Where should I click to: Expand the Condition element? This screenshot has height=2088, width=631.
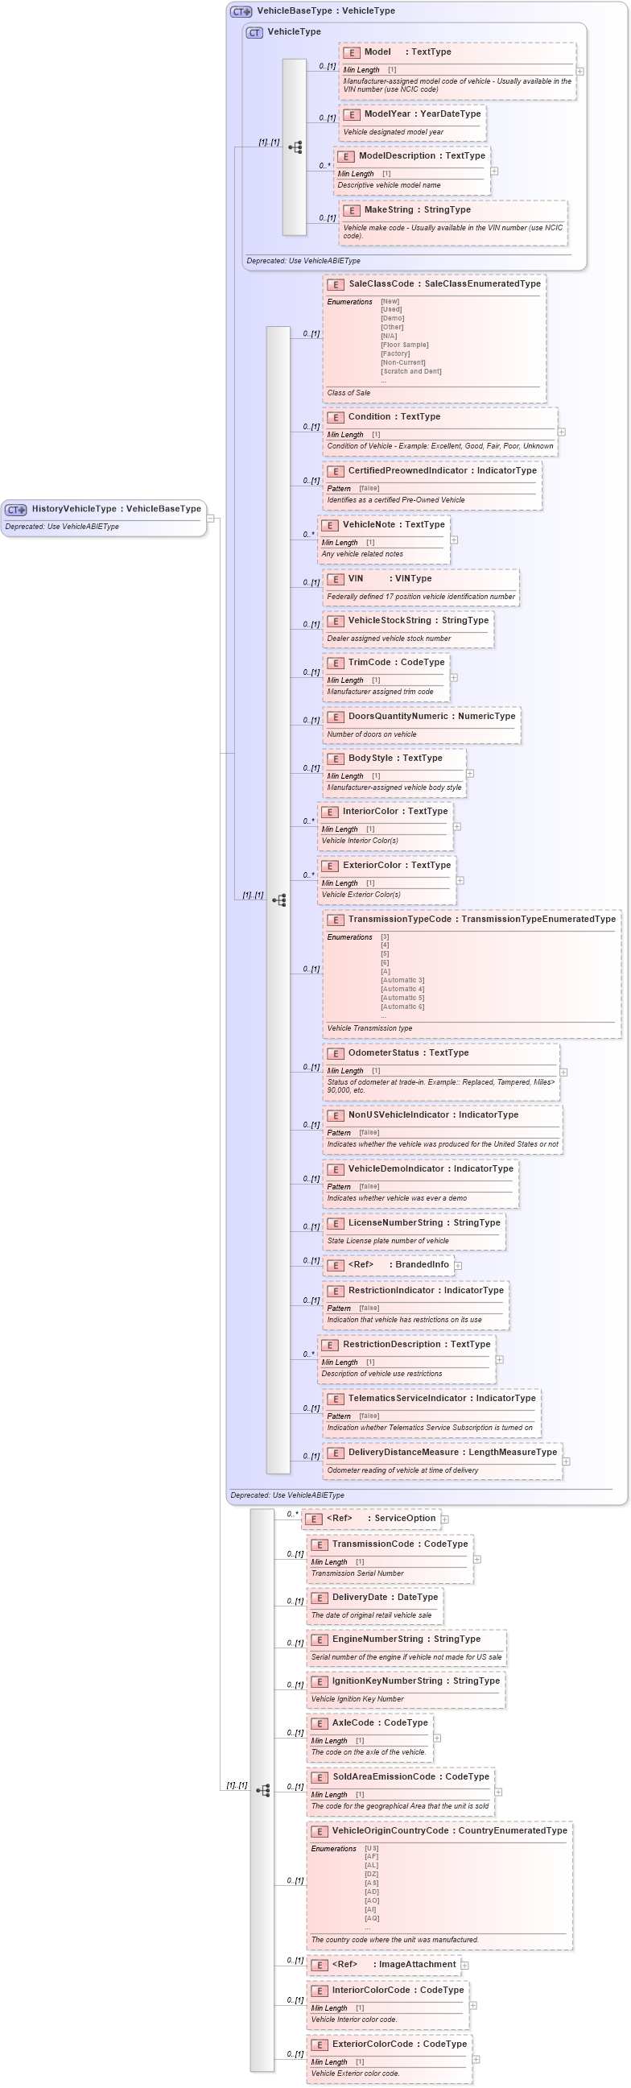click(x=561, y=432)
